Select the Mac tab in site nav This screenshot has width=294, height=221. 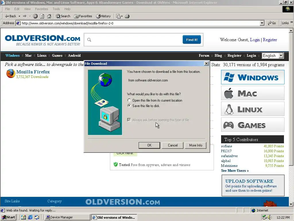tap(28, 56)
